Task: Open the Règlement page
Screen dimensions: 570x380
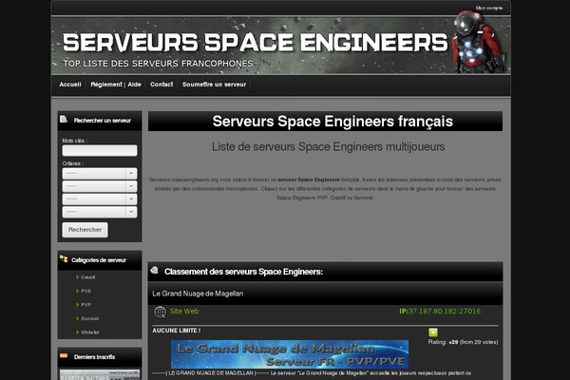Action: 106,85
